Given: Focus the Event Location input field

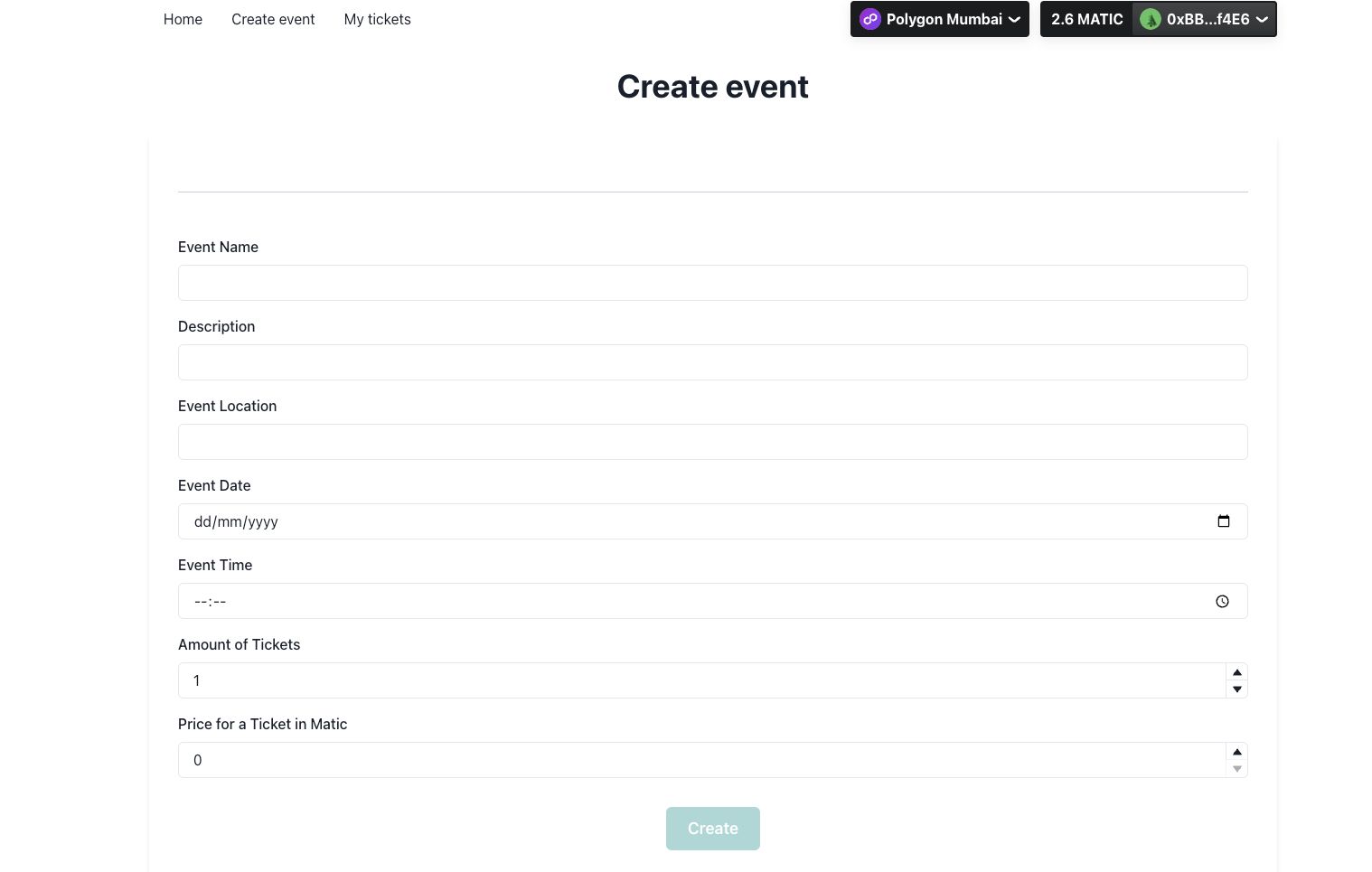Looking at the screenshot, I should coord(712,442).
